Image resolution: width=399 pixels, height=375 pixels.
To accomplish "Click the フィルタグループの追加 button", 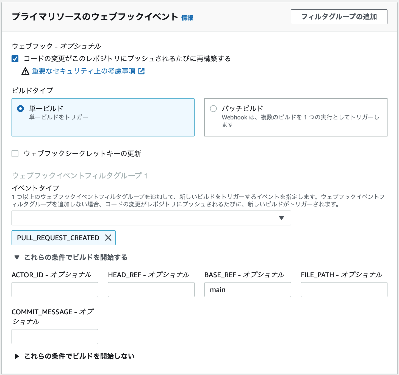I will (x=339, y=17).
